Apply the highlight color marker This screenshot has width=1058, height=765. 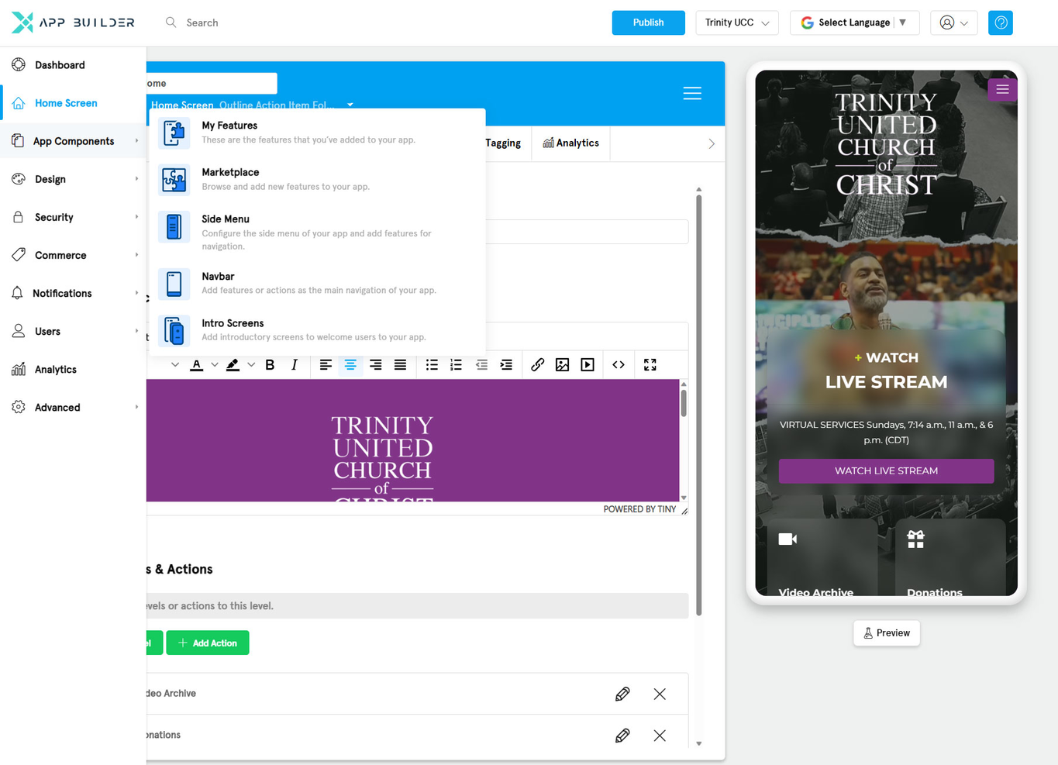tap(233, 365)
